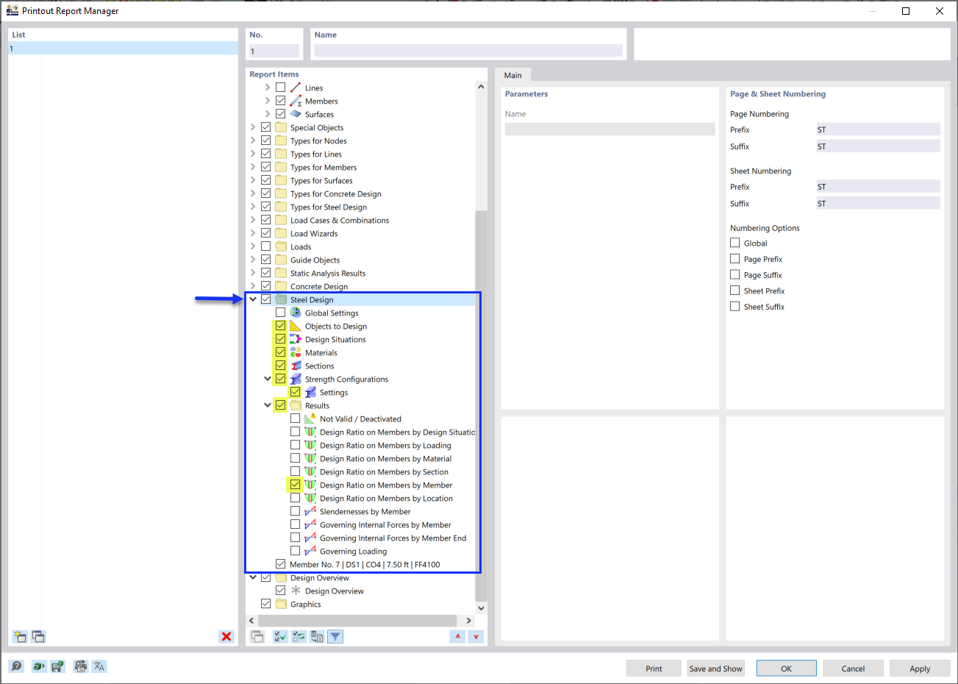Viewport: 958px width, 684px height.
Task: Click the Apply button
Action: point(920,668)
